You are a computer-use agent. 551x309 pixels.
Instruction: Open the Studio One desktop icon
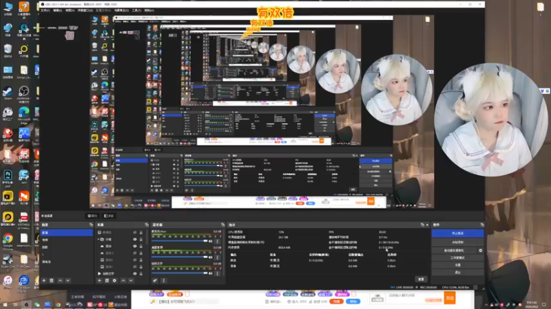(x=8, y=262)
